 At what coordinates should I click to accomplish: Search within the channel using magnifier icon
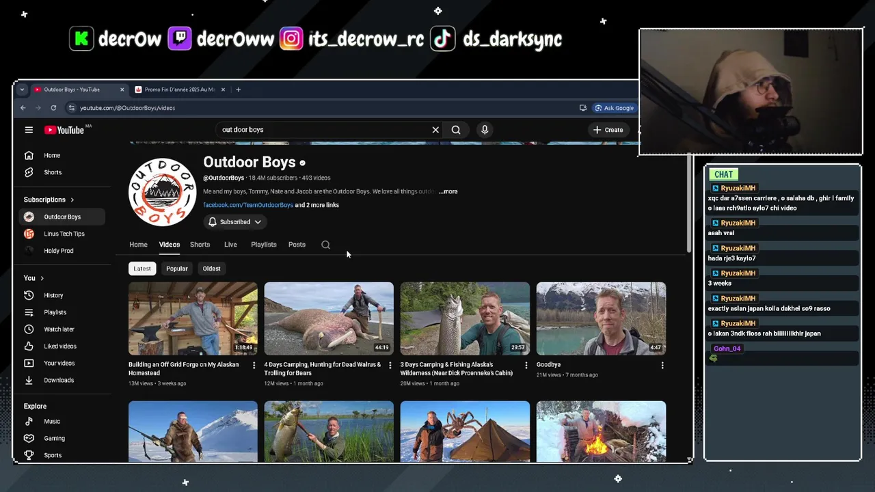[325, 245]
